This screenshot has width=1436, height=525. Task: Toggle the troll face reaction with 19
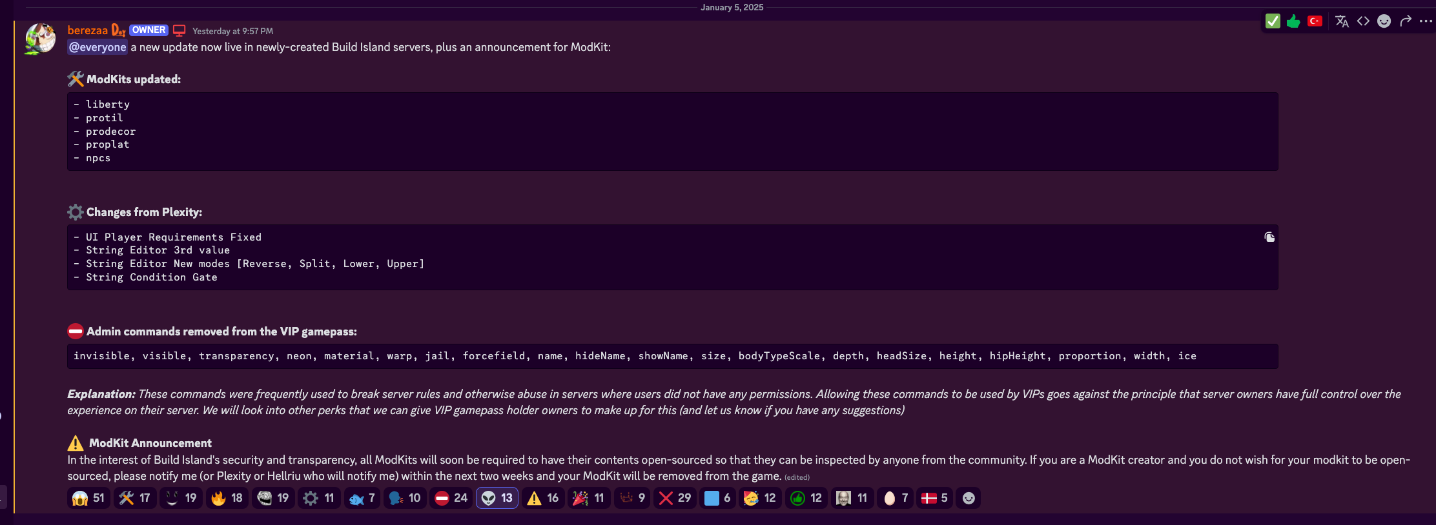pyautogui.click(x=273, y=498)
